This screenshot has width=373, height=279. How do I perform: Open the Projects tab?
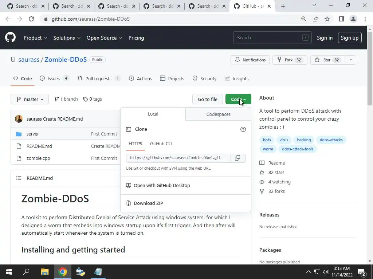[172, 78]
